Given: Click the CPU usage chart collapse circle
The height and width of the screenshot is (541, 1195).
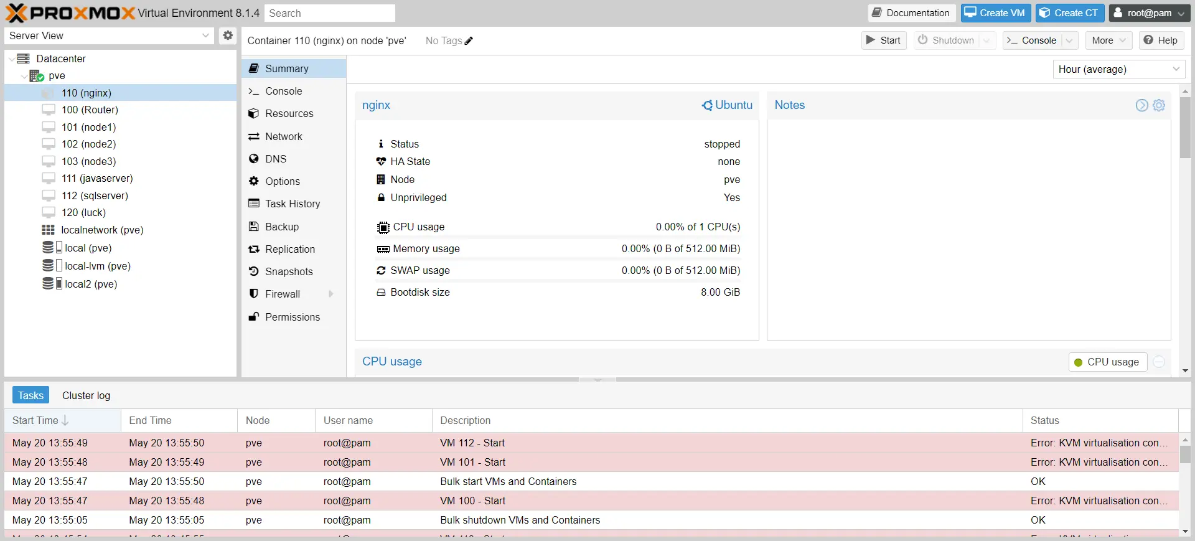Looking at the screenshot, I should [x=1159, y=362].
